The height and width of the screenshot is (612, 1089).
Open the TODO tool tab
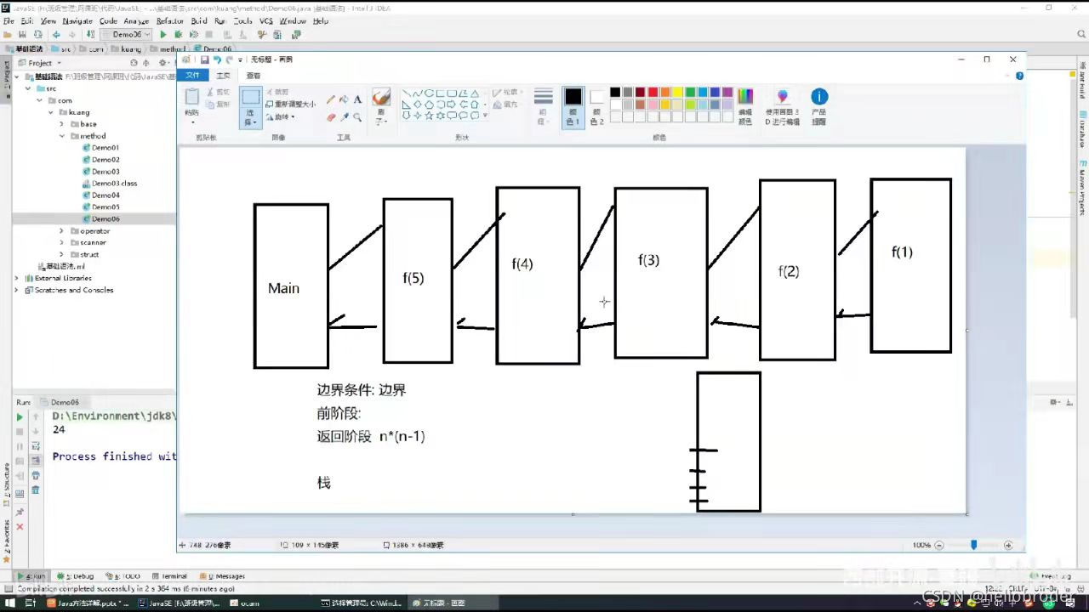(x=123, y=575)
